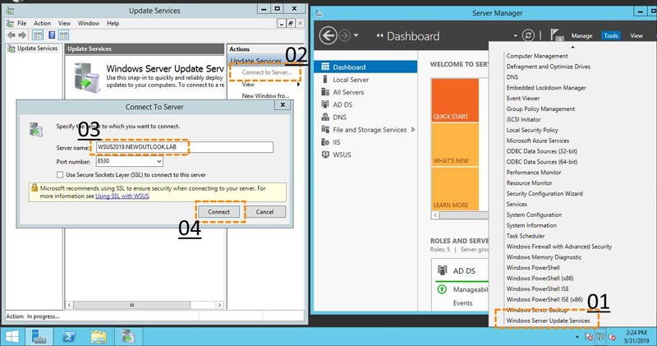Click the Forward arrow in Update Services toolbar

tap(22, 35)
